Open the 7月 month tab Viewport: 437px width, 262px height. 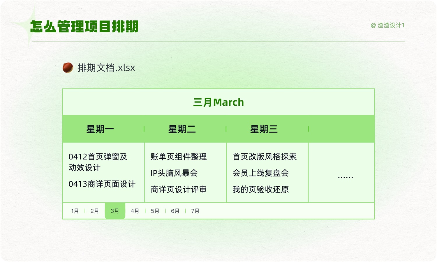[x=195, y=211]
